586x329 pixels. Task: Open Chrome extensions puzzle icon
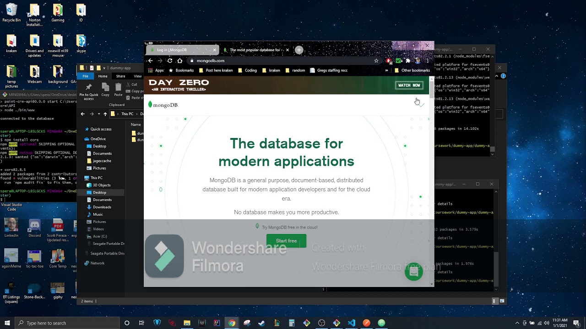[x=408, y=60]
